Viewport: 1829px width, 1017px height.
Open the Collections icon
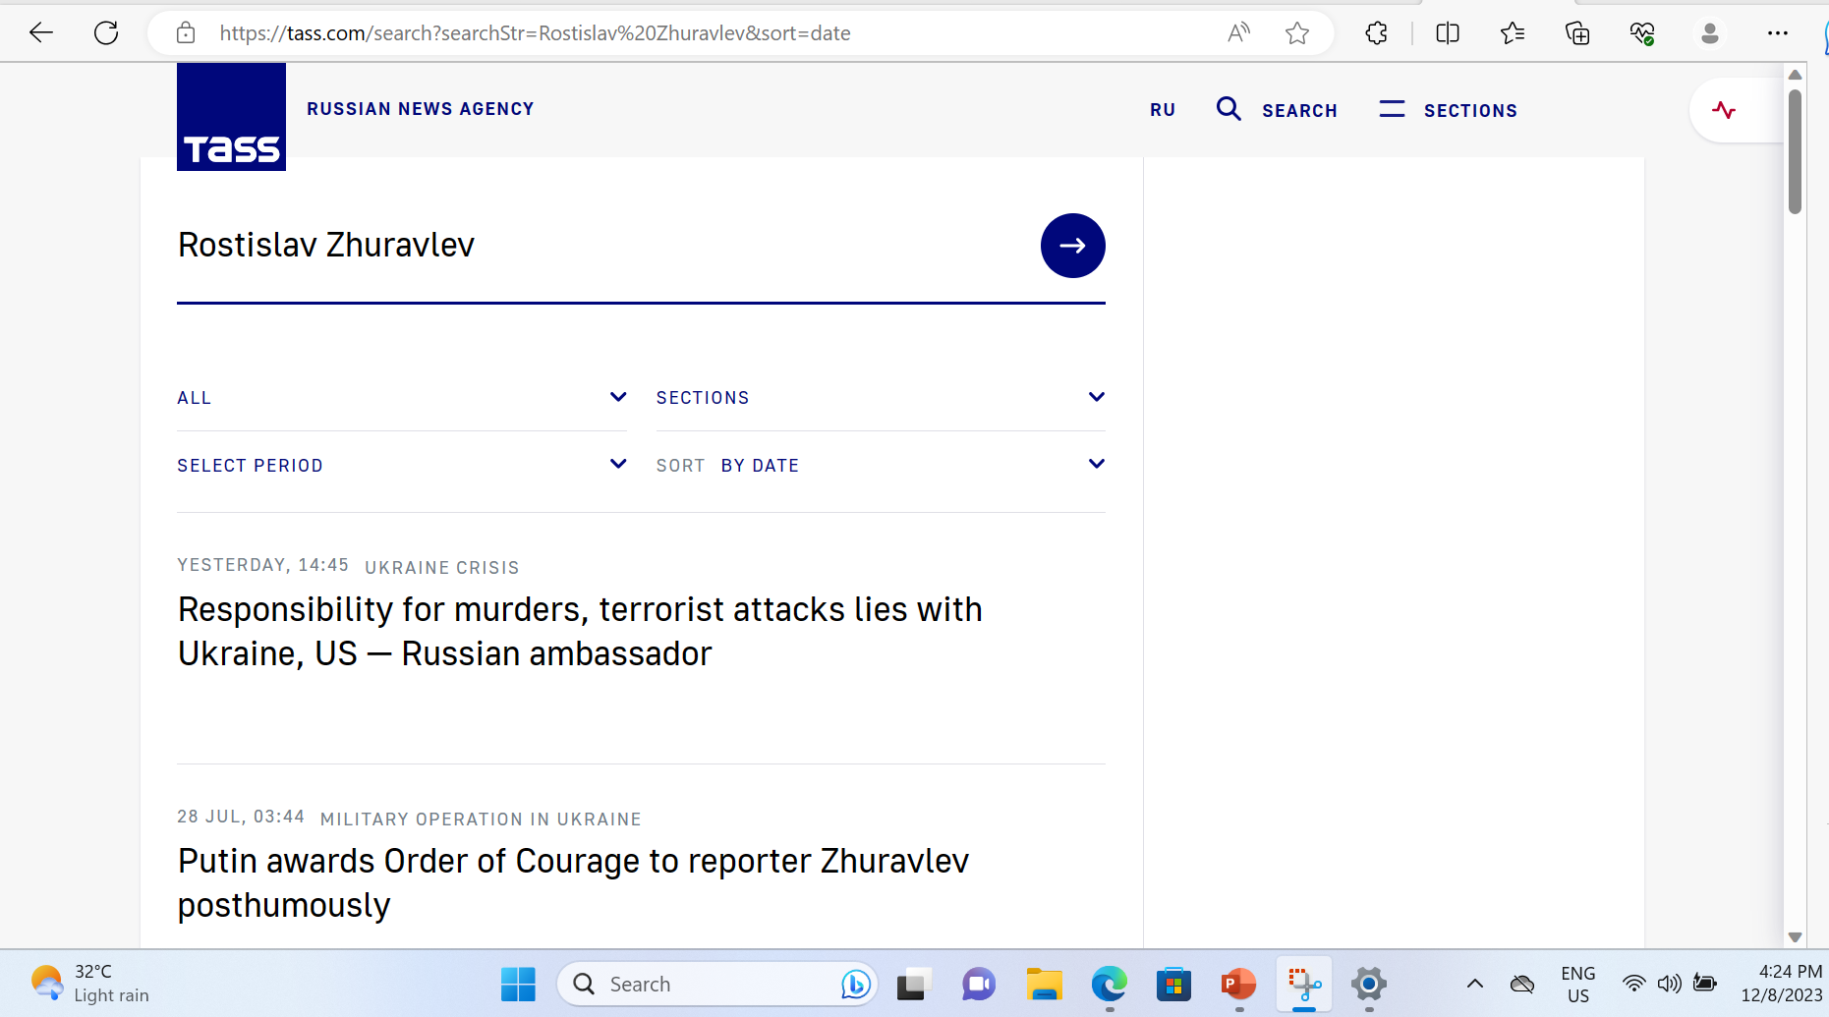click(1577, 33)
